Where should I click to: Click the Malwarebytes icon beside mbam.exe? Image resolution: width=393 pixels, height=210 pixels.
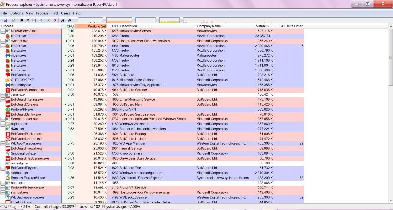(x=8, y=55)
